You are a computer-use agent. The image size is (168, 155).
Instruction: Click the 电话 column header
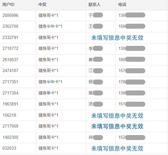(122, 4)
